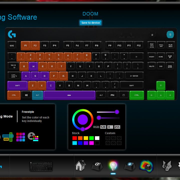Choose the Freestyle per-key grid icon
Viewport: 180px width, 180px height.
[20, 137]
